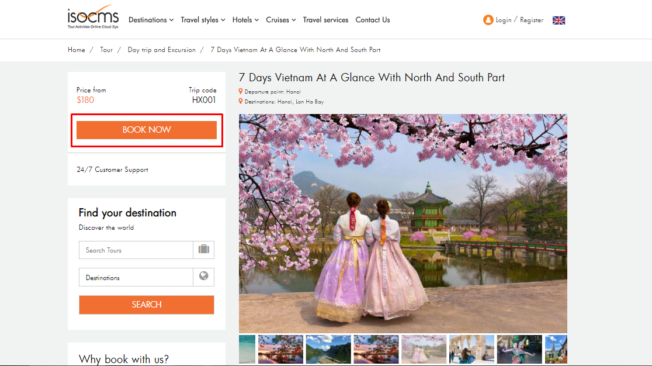The image size is (652, 366).
Task: Click the orange SEARCH button
Action: click(147, 305)
